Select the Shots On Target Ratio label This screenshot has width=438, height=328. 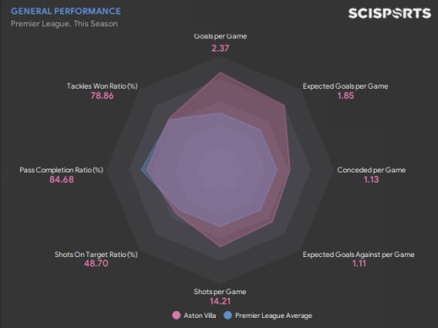(96, 254)
